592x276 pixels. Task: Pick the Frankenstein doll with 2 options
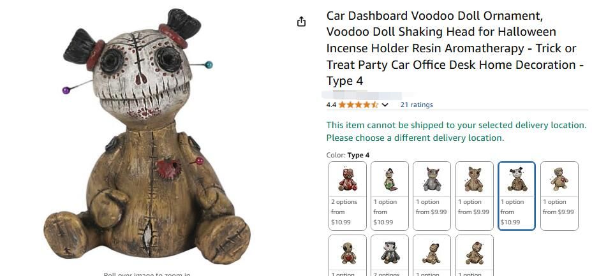pos(390,255)
